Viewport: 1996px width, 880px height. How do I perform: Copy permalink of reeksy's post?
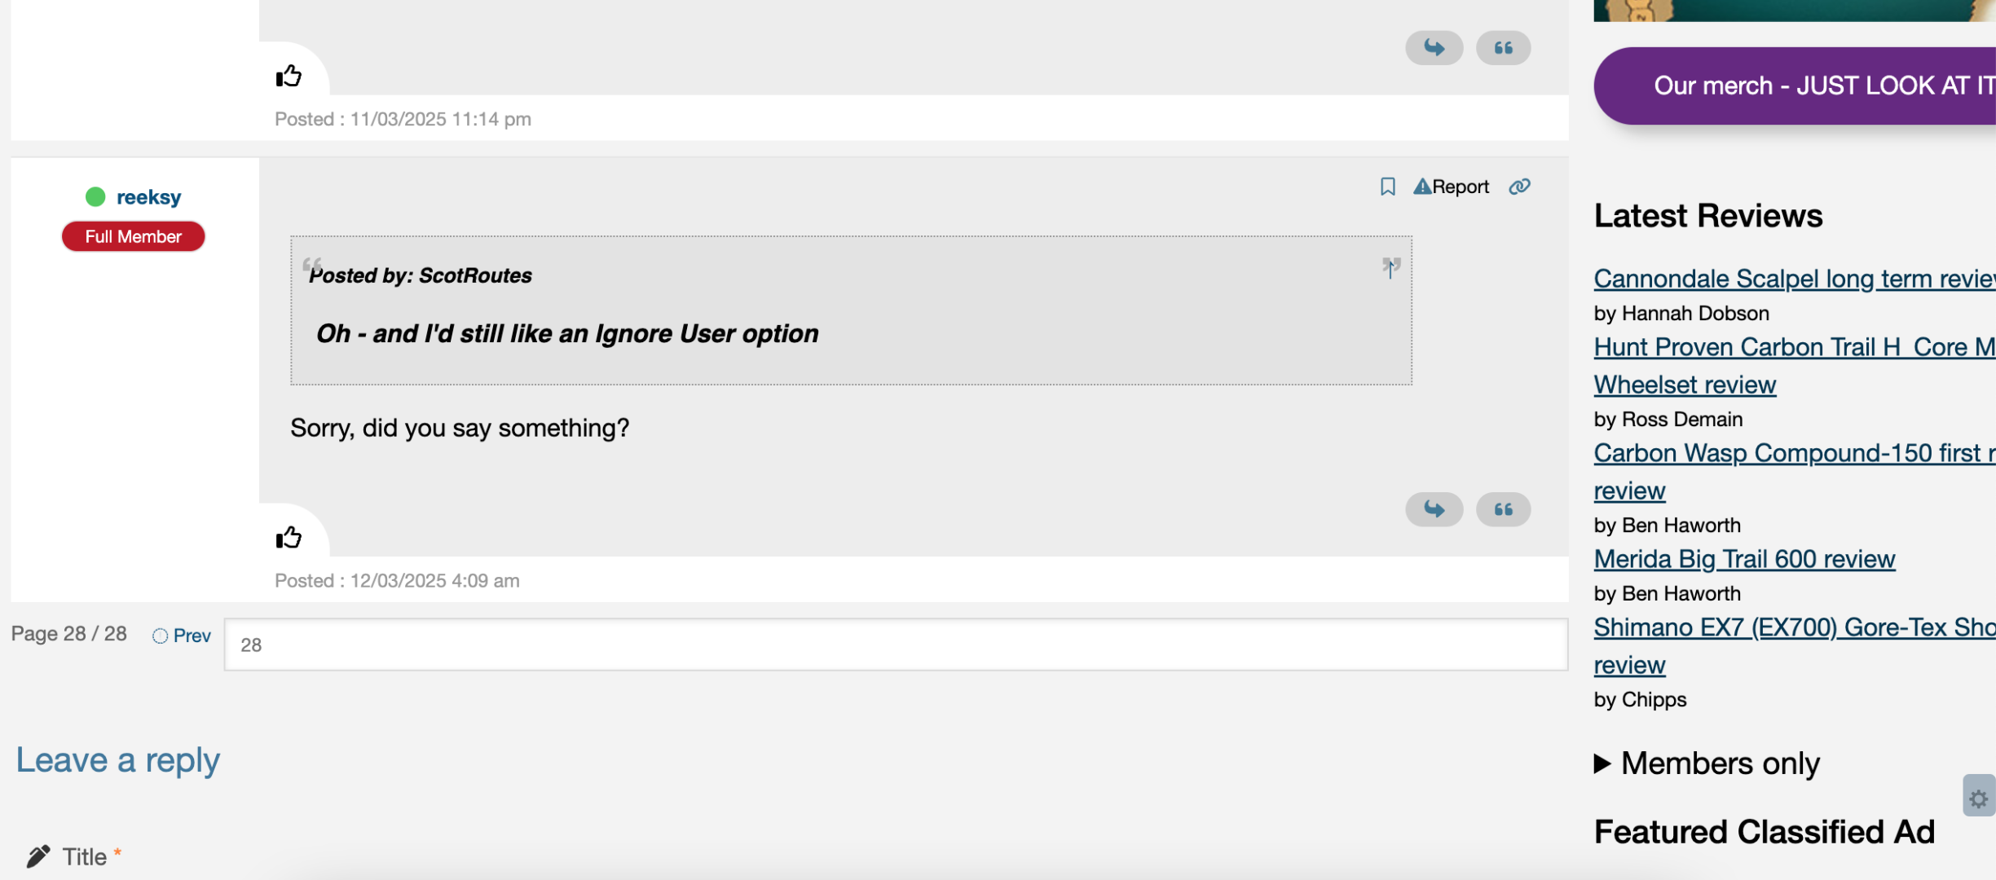(1519, 187)
